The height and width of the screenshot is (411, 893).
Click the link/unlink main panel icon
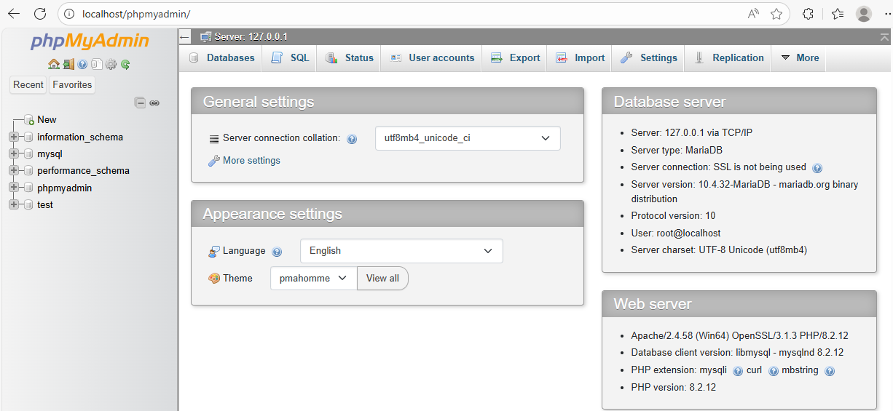pos(154,103)
